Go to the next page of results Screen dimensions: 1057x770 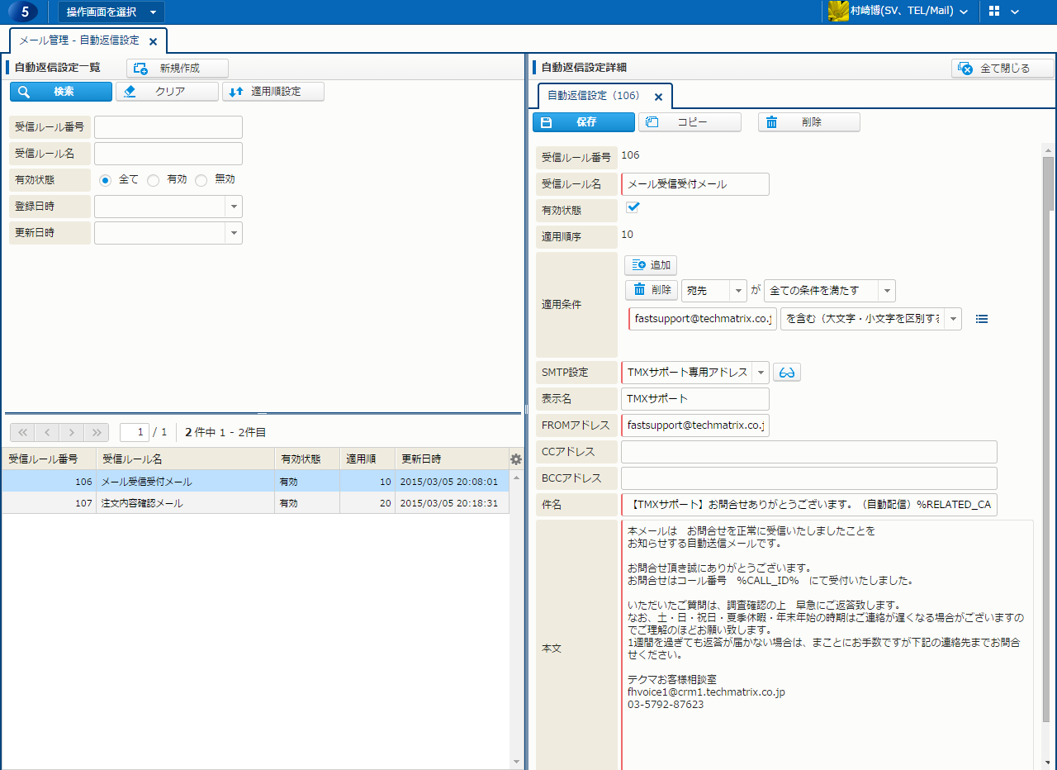73,432
